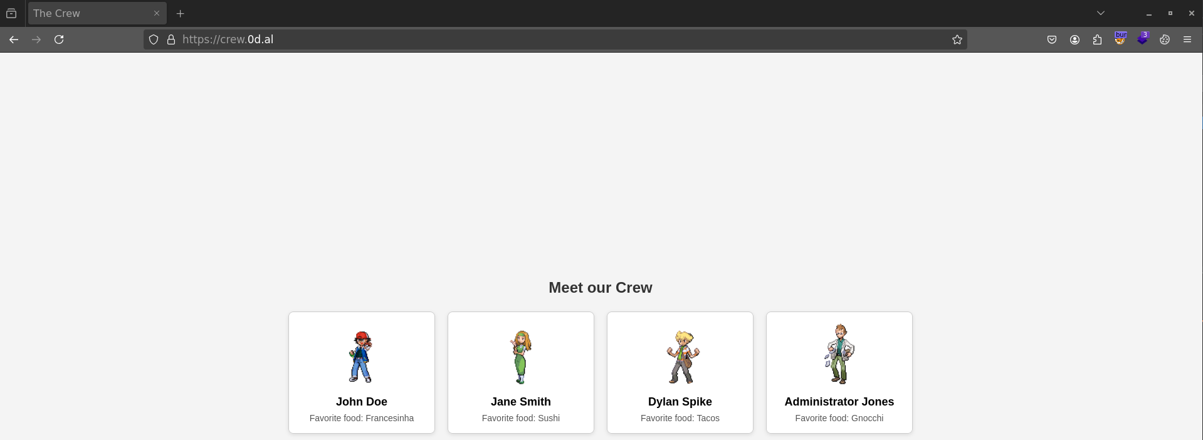1203x440 pixels.
Task: Expand the list all tabs chevron
Action: (x=1100, y=13)
